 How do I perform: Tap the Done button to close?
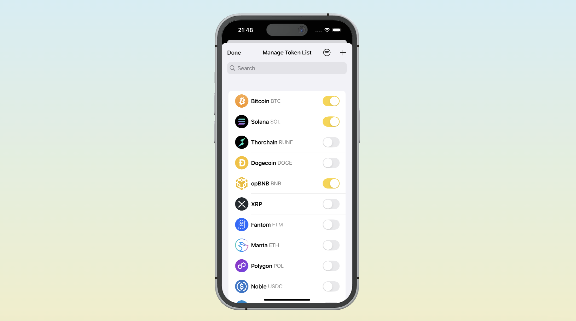tap(234, 53)
